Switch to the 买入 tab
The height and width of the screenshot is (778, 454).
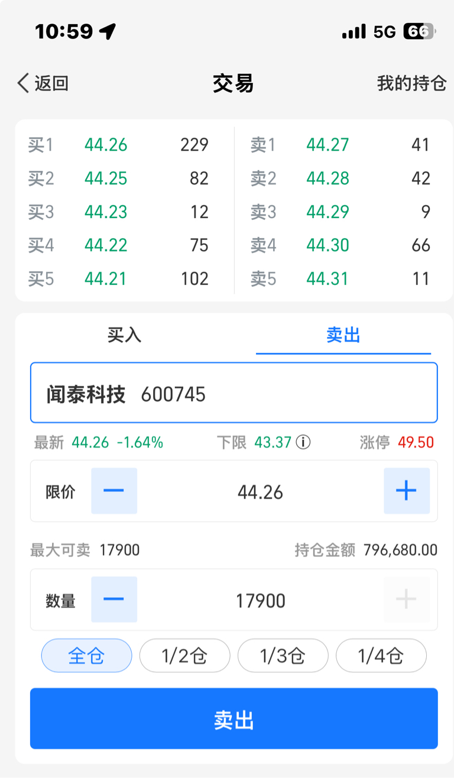pyautogui.click(x=124, y=335)
